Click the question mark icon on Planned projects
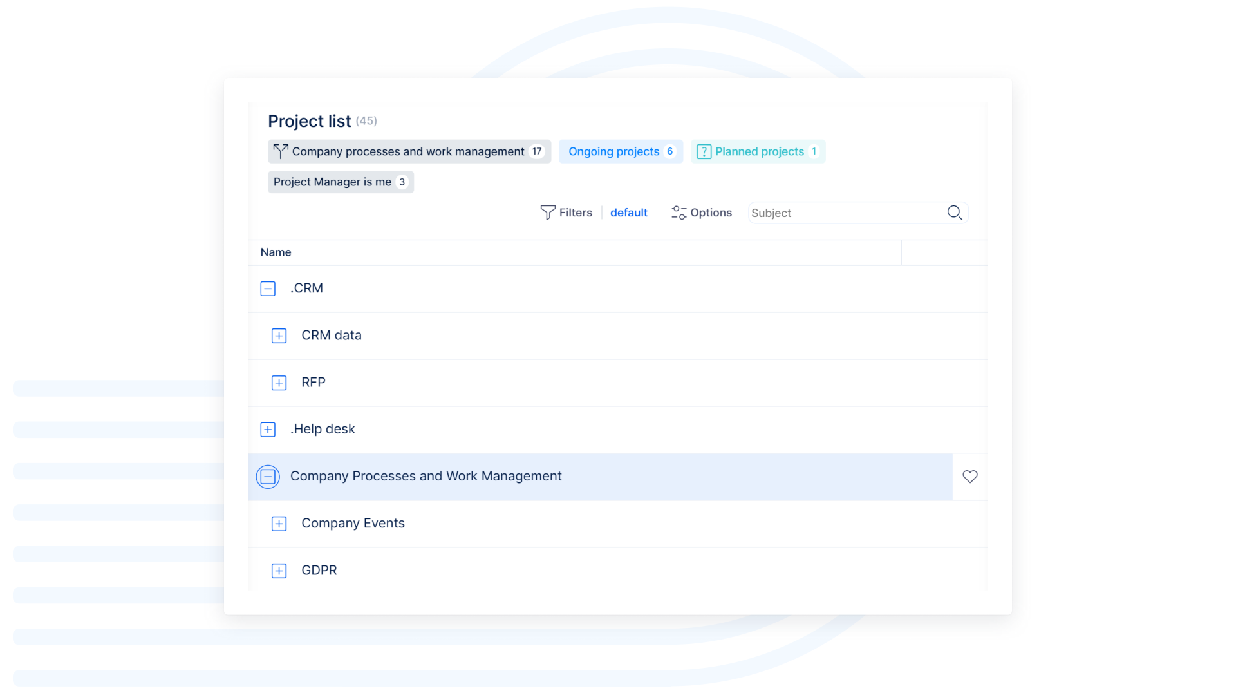Viewport: 1236px width, 693px height. point(704,152)
